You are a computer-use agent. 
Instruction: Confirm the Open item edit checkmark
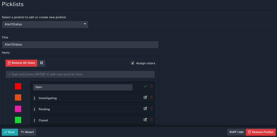coord(145,86)
